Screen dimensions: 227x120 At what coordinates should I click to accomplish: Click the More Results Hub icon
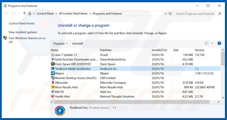coord(53,87)
